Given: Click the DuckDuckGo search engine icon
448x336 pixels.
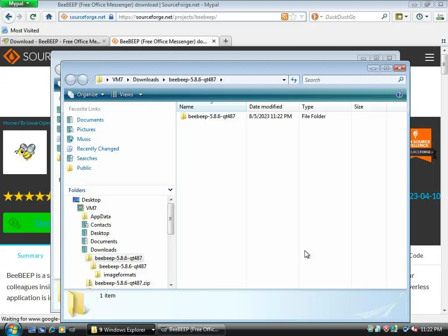Looking at the screenshot, I should (x=315, y=17).
